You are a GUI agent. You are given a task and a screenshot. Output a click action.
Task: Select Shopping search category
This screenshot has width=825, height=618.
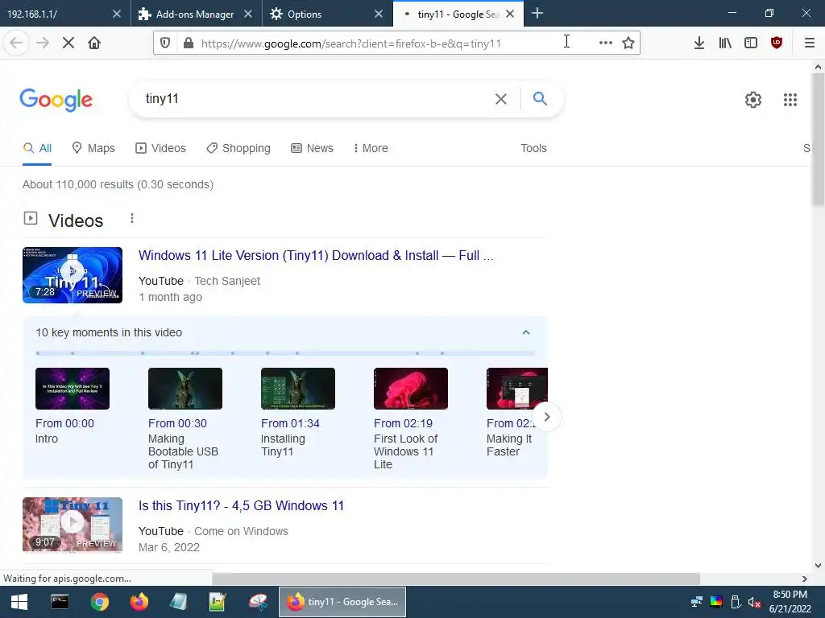click(x=238, y=148)
